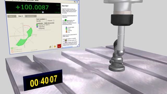Viewport: 167px width, 94px height.
Task: Click the Iterate input field
Action: (x=44, y=21)
